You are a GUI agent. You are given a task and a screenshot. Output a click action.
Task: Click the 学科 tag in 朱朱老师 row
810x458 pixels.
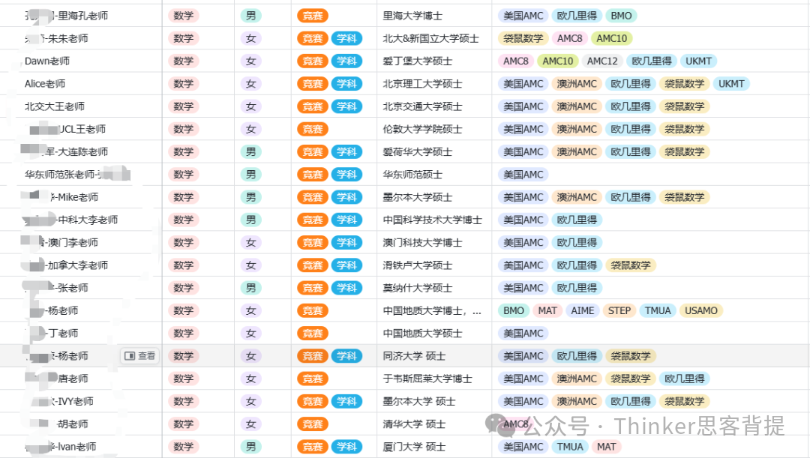[346, 39]
